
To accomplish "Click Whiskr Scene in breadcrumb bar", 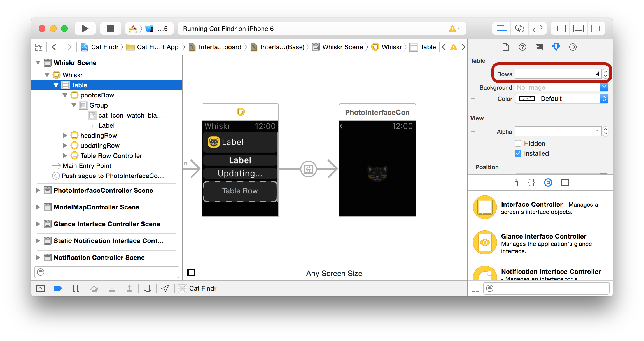I will point(342,47).
